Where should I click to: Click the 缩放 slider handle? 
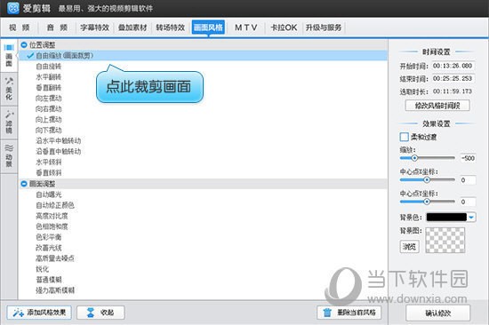pyautogui.click(x=414, y=158)
